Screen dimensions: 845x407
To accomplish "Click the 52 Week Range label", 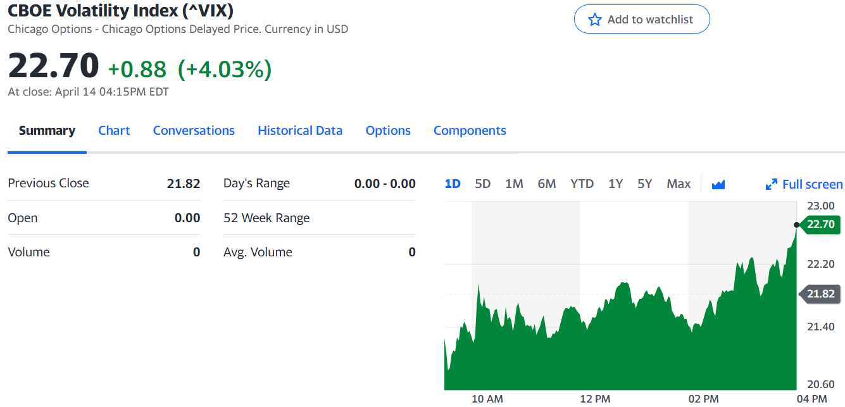I will 266,218.
